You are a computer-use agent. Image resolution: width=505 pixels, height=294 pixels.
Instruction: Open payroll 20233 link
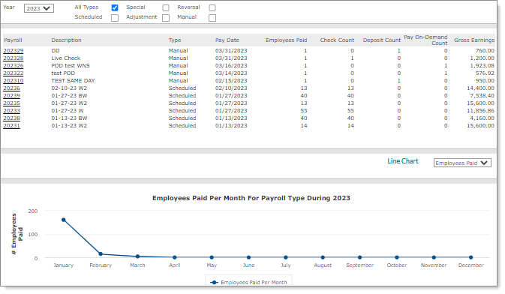point(11,111)
